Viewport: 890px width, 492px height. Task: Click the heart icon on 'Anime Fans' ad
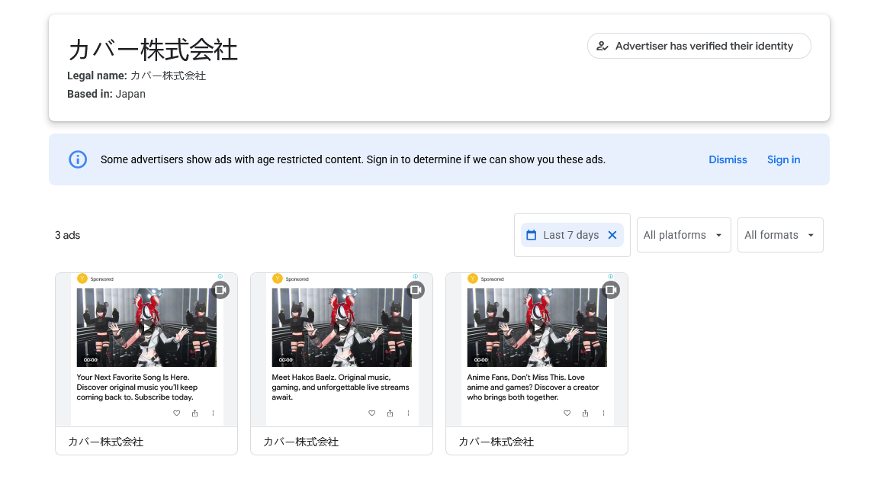(567, 413)
